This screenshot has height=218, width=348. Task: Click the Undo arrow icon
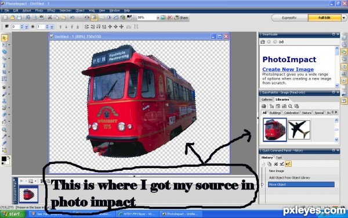tap(72, 17)
